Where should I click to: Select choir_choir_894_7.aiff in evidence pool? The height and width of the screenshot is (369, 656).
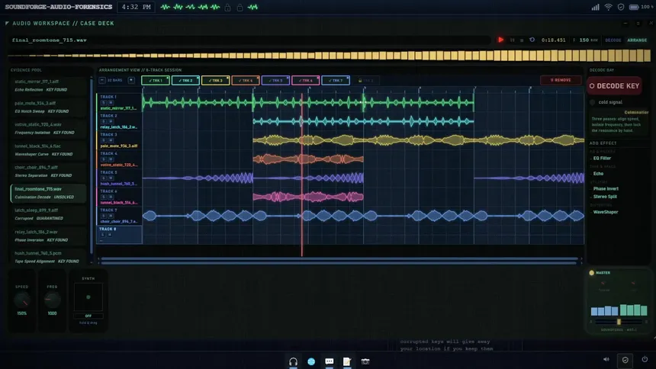pos(49,172)
